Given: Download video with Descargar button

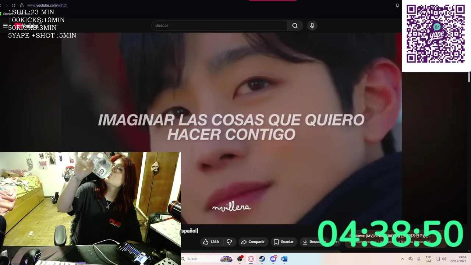Looking at the screenshot, I should tap(314, 242).
